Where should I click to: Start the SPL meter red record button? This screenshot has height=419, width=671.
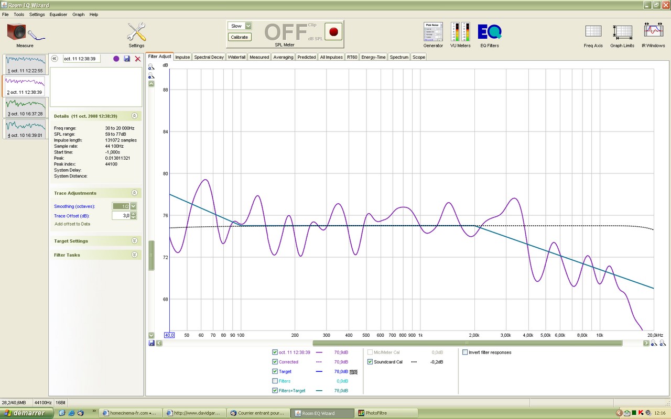[x=333, y=31]
